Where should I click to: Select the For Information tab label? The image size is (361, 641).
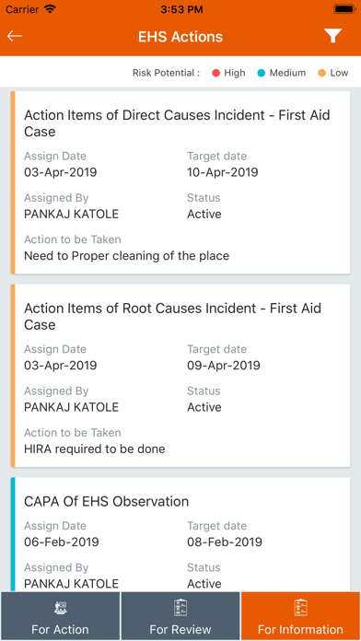300,630
